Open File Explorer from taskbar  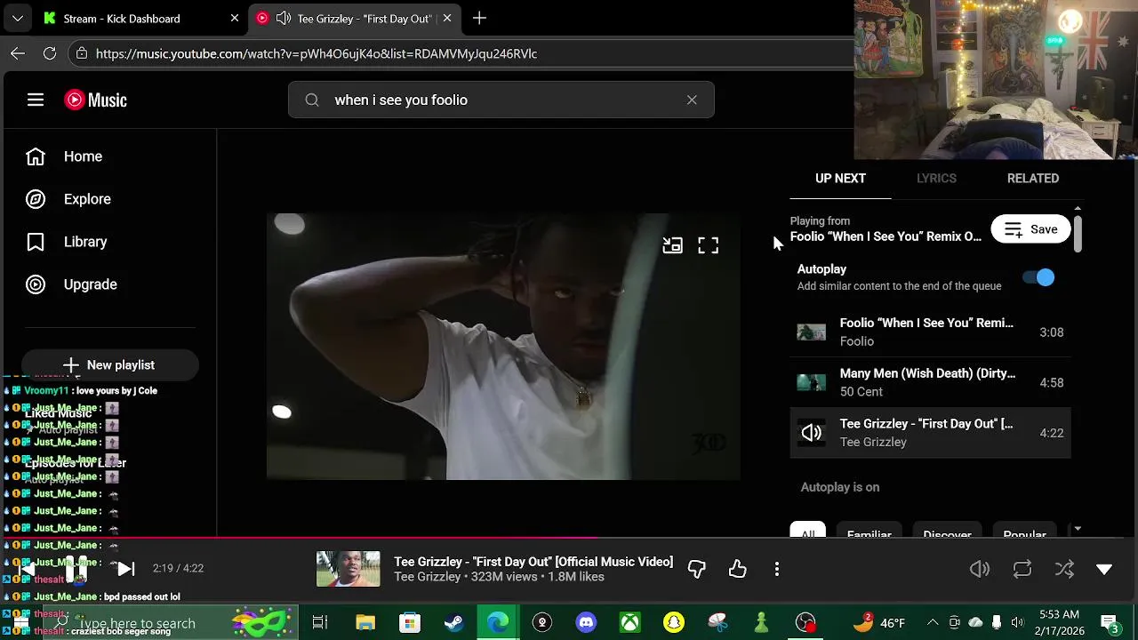click(365, 622)
